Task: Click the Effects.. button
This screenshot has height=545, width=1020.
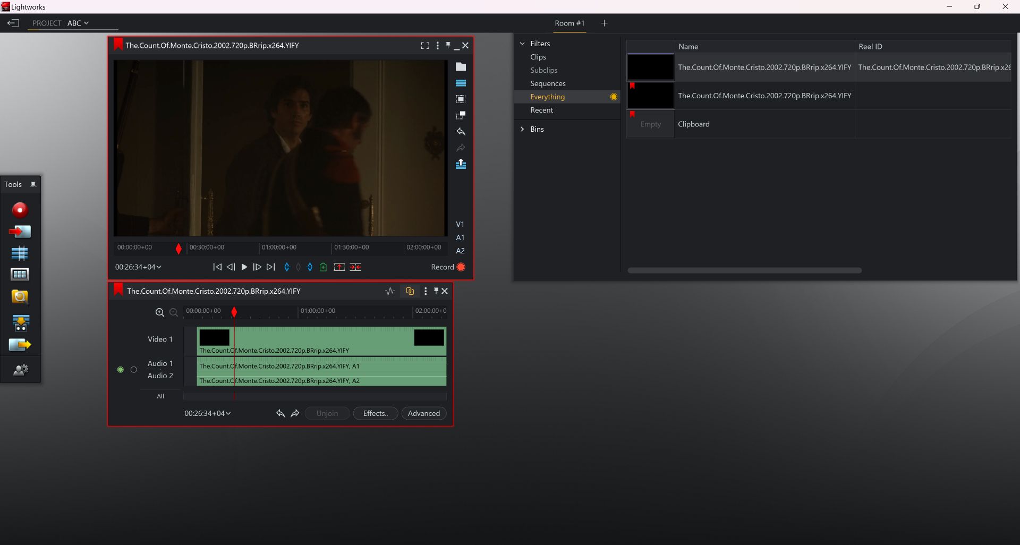Action: click(376, 413)
